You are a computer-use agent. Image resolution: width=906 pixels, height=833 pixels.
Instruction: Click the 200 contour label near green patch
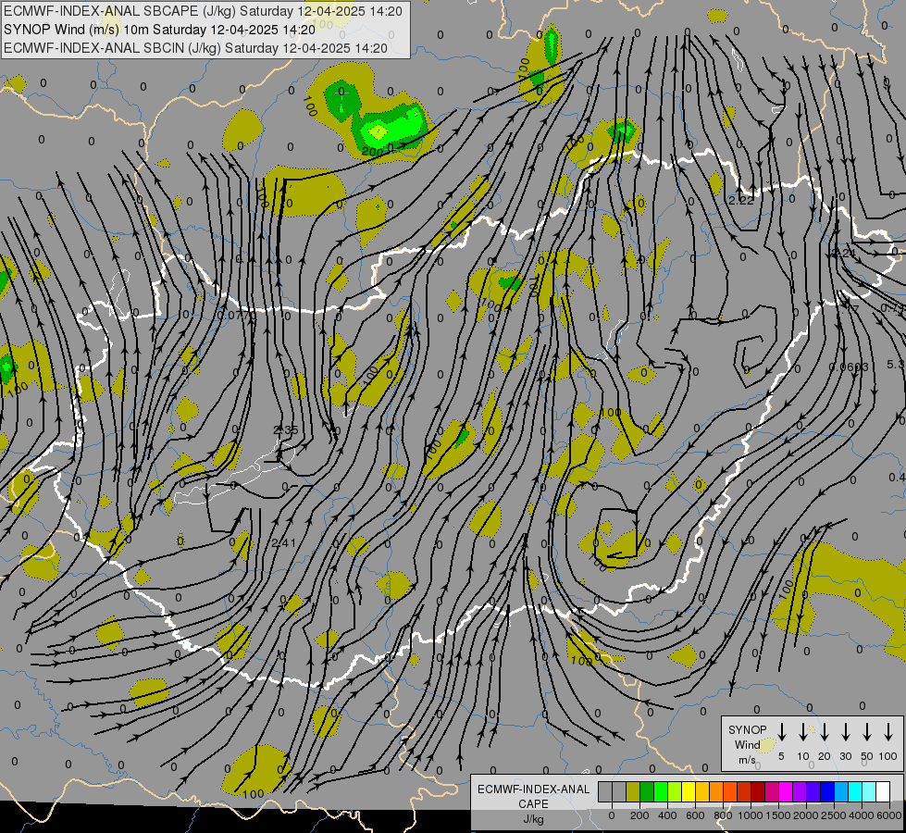click(x=373, y=152)
